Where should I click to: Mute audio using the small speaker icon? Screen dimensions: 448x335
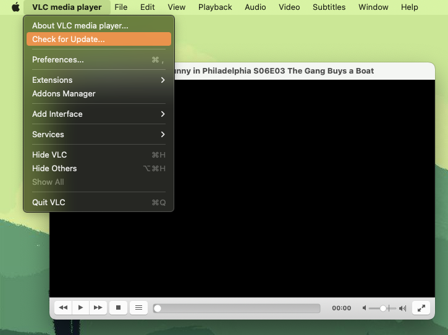pos(365,308)
